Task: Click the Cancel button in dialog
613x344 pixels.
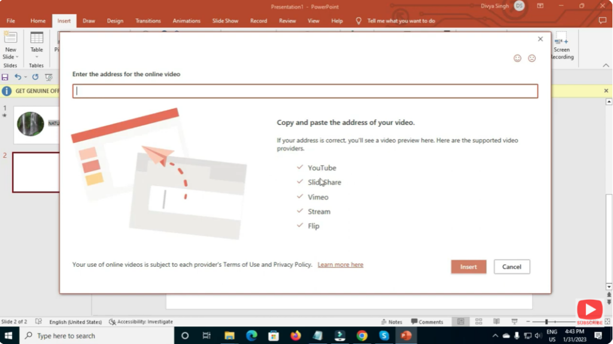Action: click(511, 267)
